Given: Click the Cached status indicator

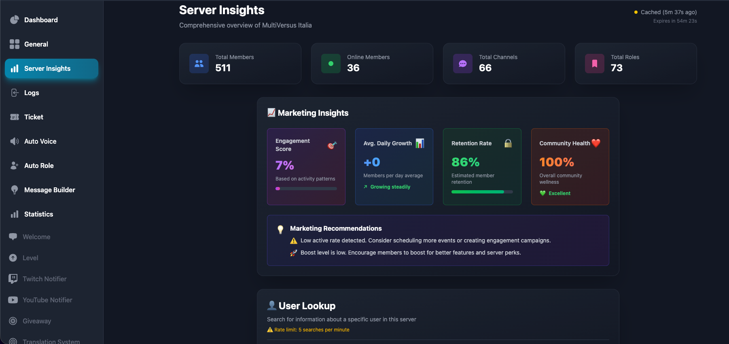Looking at the screenshot, I should tap(665, 12).
